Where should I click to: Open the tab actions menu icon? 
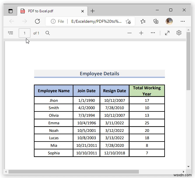[x=11, y=11]
